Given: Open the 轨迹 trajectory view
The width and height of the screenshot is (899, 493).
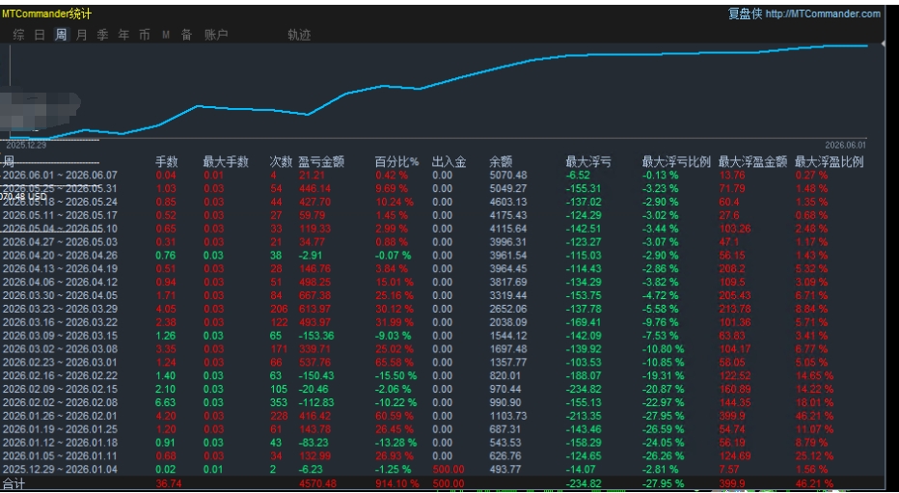Looking at the screenshot, I should [x=299, y=35].
